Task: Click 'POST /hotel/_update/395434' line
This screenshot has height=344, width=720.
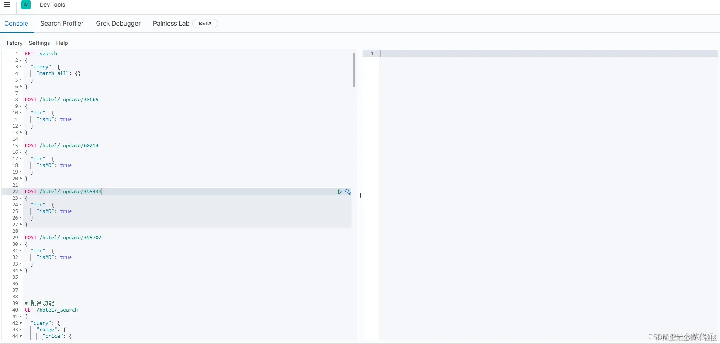Action: click(x=63, y=192)
